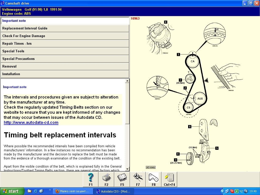
Task: Expand the quick launch overflow chevron
Action: pyautogui.click(x=50, y=190)
